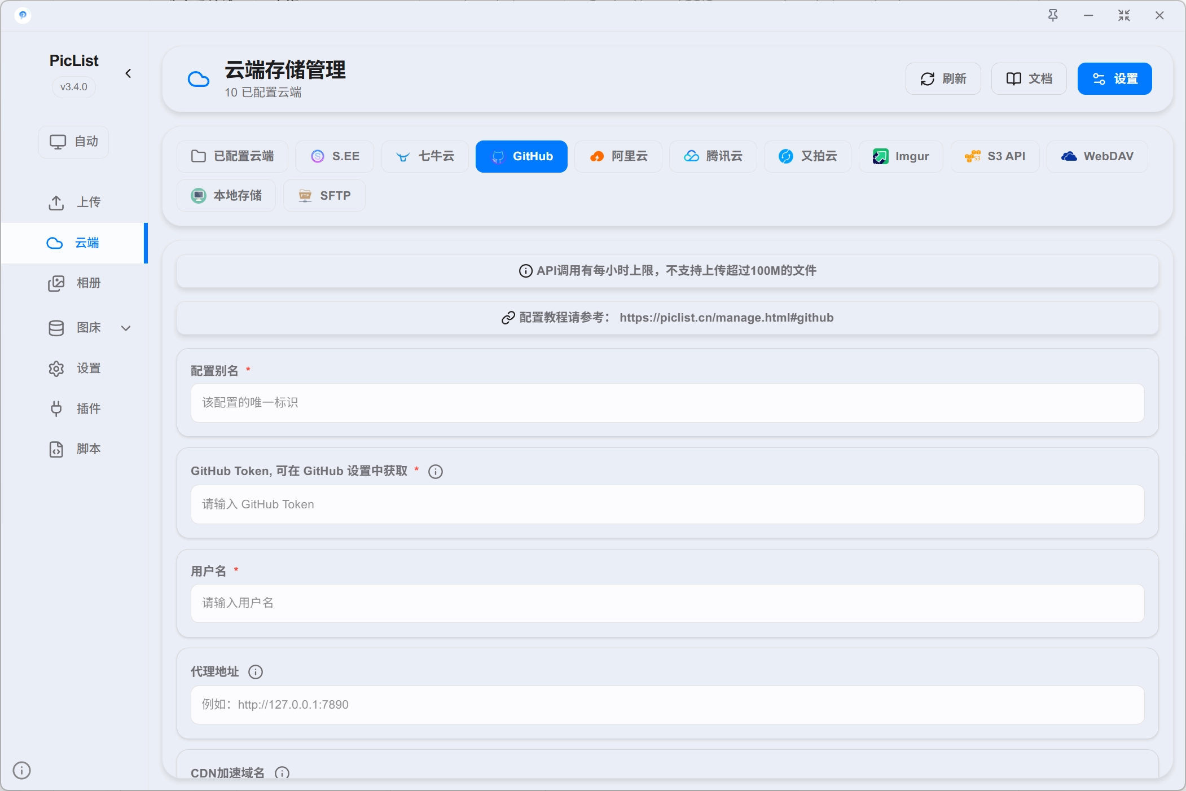Screen dimensions: 1186x791
Task: Focus the 用户名 input field
Action: 667,603
